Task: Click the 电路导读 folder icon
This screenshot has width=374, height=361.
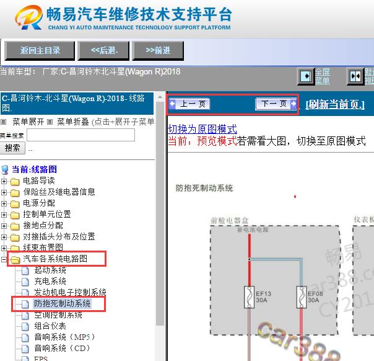Action: (15, 182)
